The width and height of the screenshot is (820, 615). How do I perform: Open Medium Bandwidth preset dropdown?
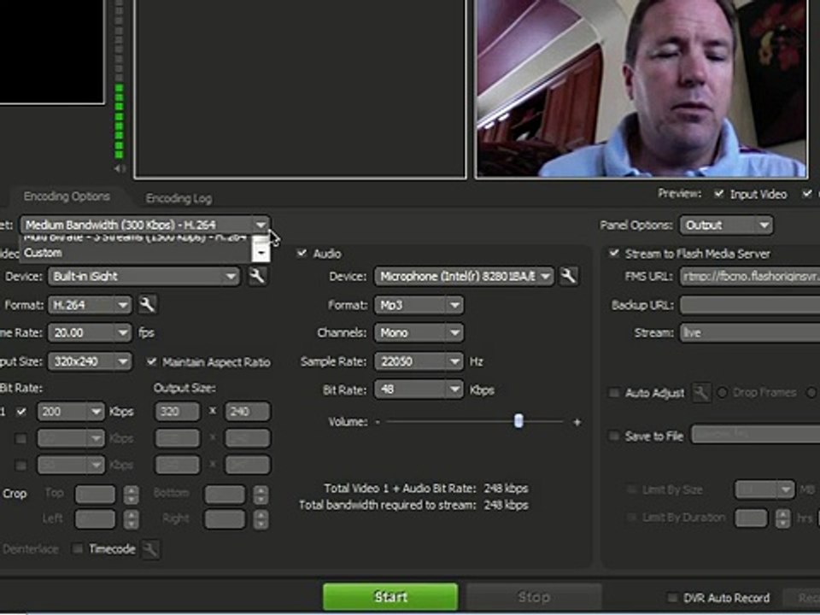[145, 225]
